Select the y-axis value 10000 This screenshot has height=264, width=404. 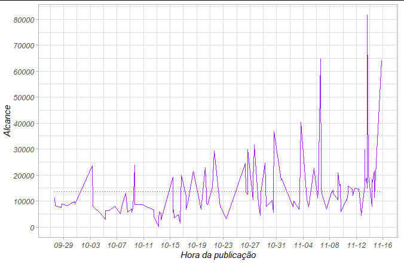coord(24,202)
